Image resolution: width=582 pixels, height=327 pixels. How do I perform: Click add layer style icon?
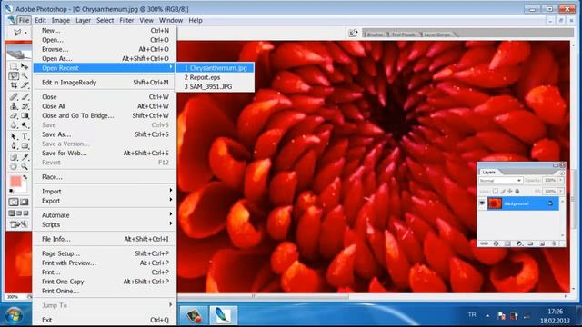[x=497, y=243]
